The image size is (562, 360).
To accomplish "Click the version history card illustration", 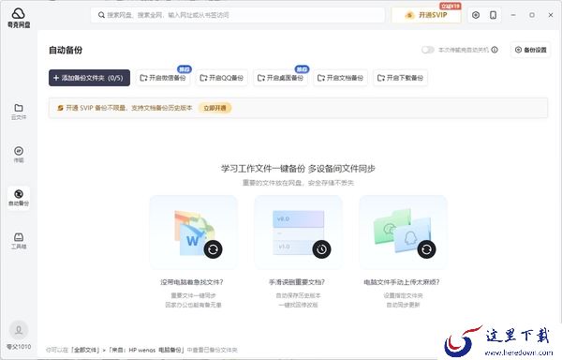I will click(x=298, y=232).
